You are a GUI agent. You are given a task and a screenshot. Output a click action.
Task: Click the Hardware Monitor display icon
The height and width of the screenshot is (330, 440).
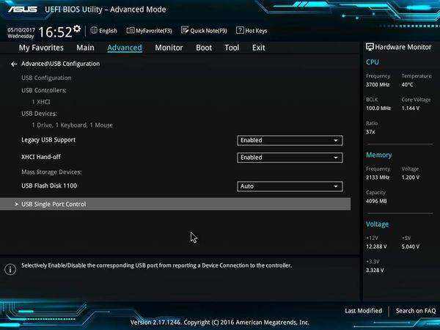point(370,47)
